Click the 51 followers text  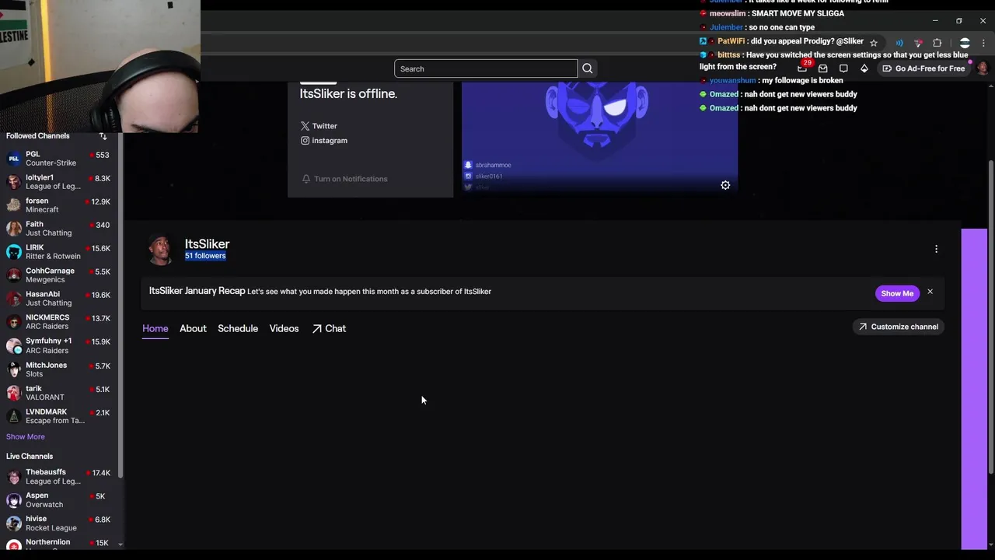205,256
